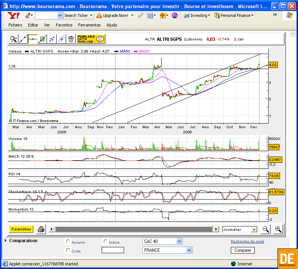The width and height of the screenshot is (298, 269).
Task: Open the Ver menu
Action: coord(47,25)
